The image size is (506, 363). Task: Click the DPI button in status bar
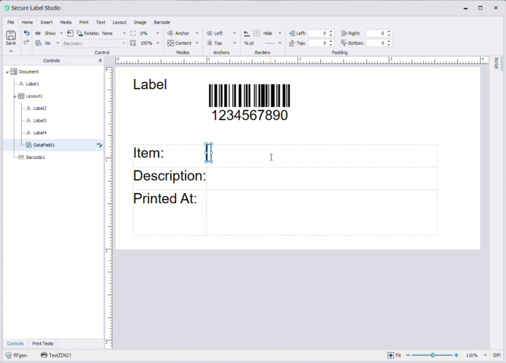(497, 355)
